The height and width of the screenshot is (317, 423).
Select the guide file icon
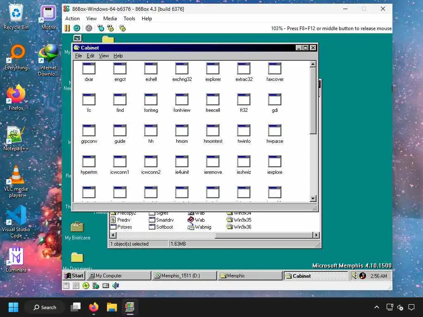[x=120, y=134]
